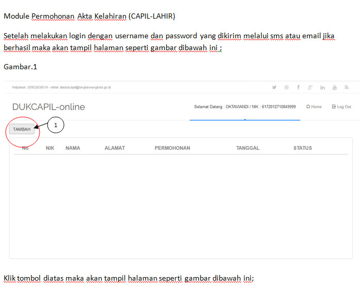Open the Facebook social icon
363x291 pixels.
pyautogui.click(x=298, y=87)
